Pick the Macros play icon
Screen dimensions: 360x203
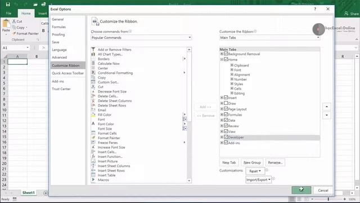(93, 180)
